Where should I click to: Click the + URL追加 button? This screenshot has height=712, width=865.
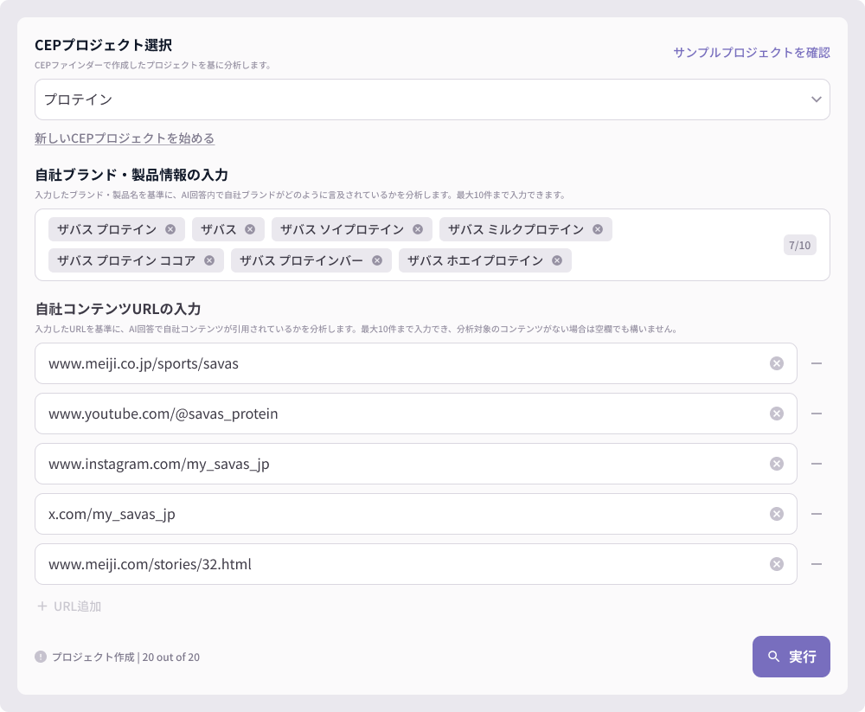pyautogui.click(x=69, y=606)
